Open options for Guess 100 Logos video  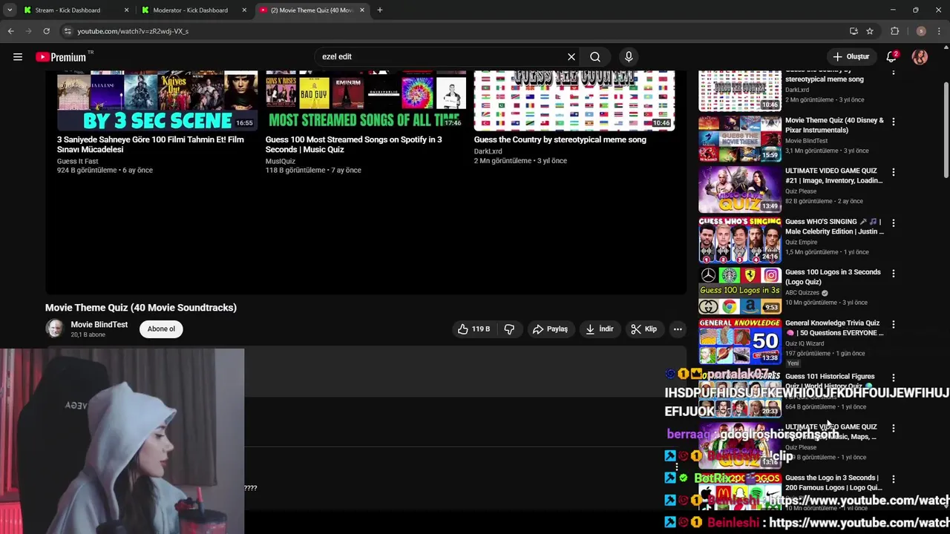[x=893, y=274]
